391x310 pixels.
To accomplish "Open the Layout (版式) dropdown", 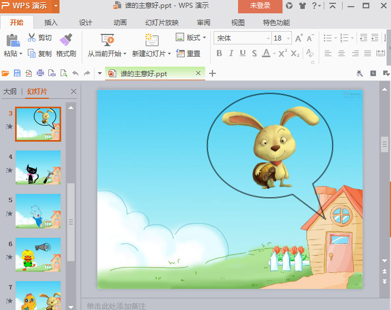I will pyautogui.click(x=191, y=38).
